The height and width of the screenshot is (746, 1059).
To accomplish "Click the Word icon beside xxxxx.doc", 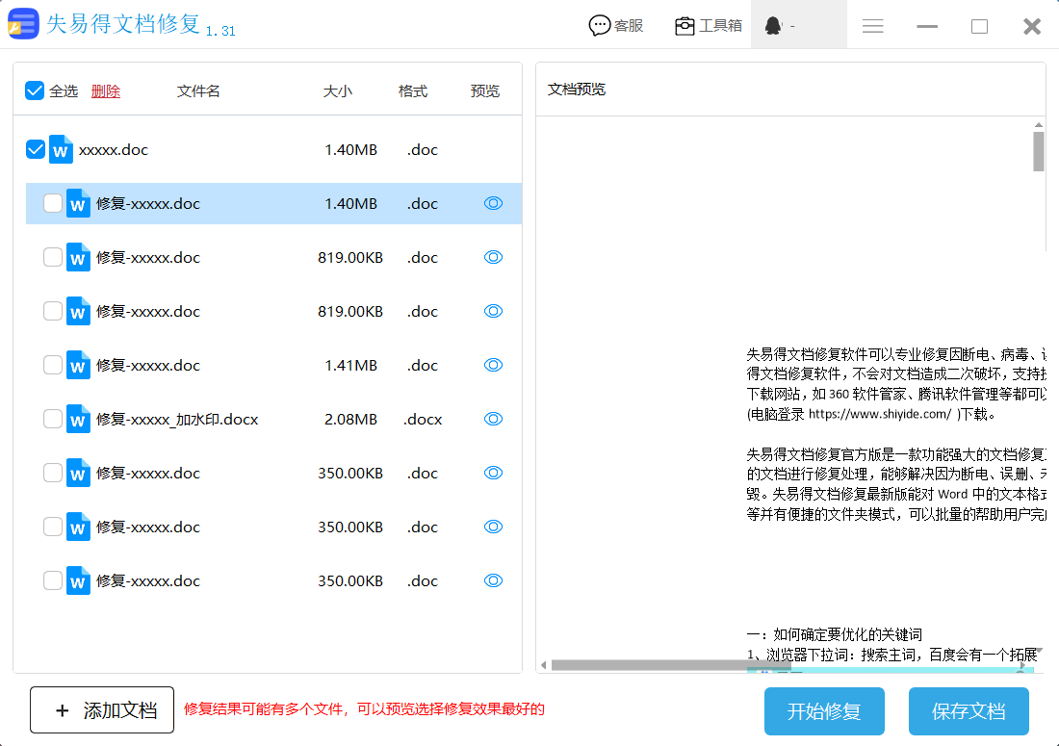I will [x=60, y=149].
